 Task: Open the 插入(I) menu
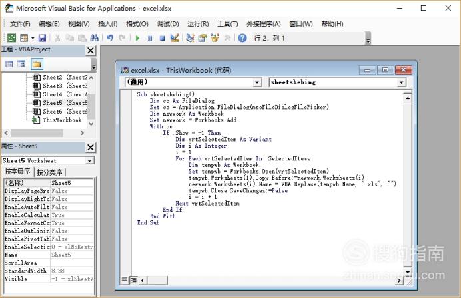108,24
